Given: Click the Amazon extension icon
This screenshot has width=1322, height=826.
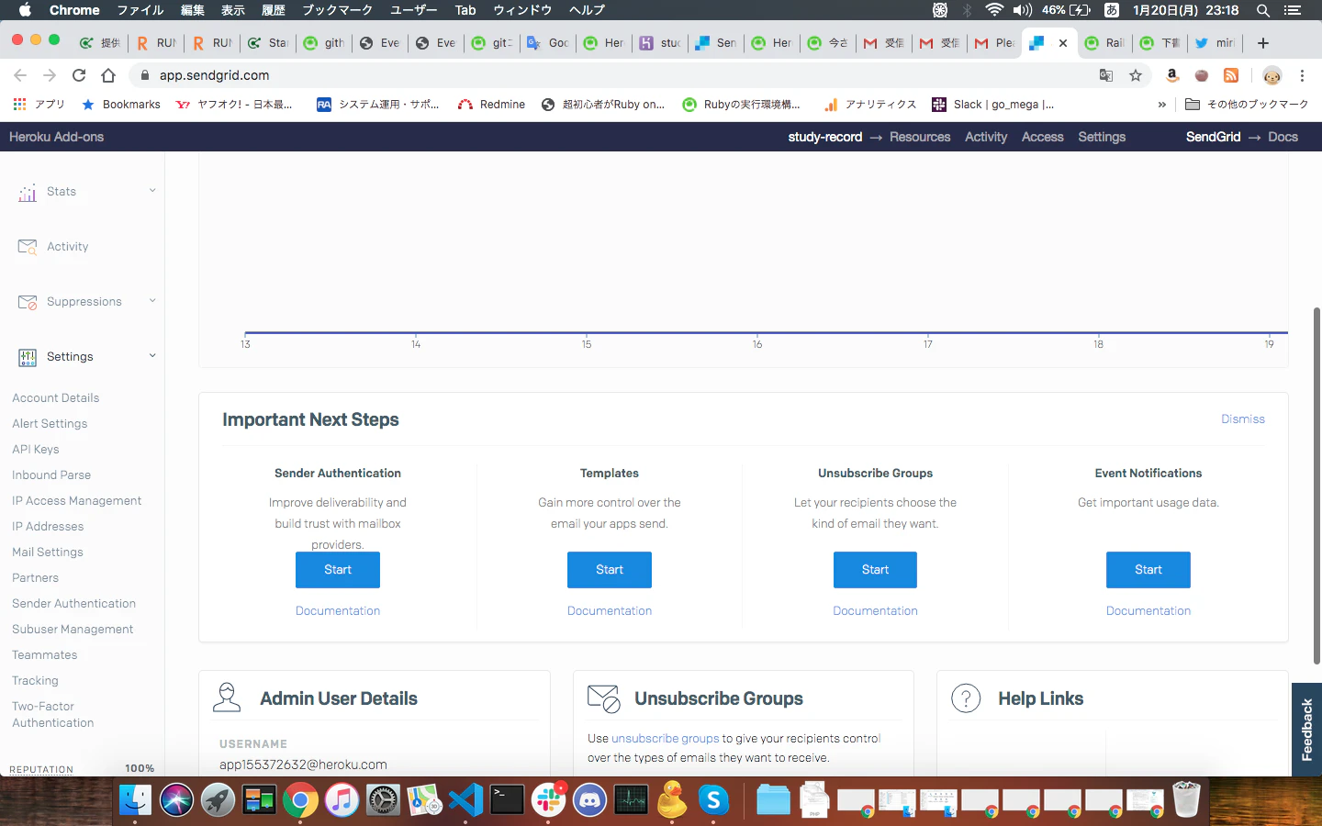Looking at the screenshot, I should point(1172,75).
